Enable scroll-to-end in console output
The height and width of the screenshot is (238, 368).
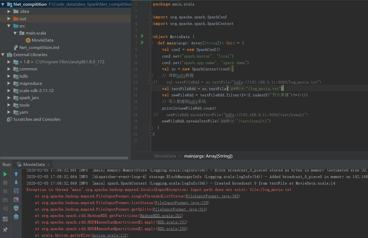[x=16, y=200]
